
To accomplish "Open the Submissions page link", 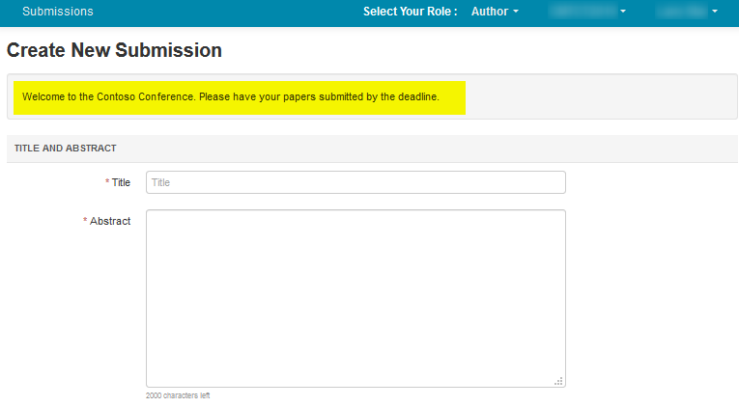I will point(58,12).
